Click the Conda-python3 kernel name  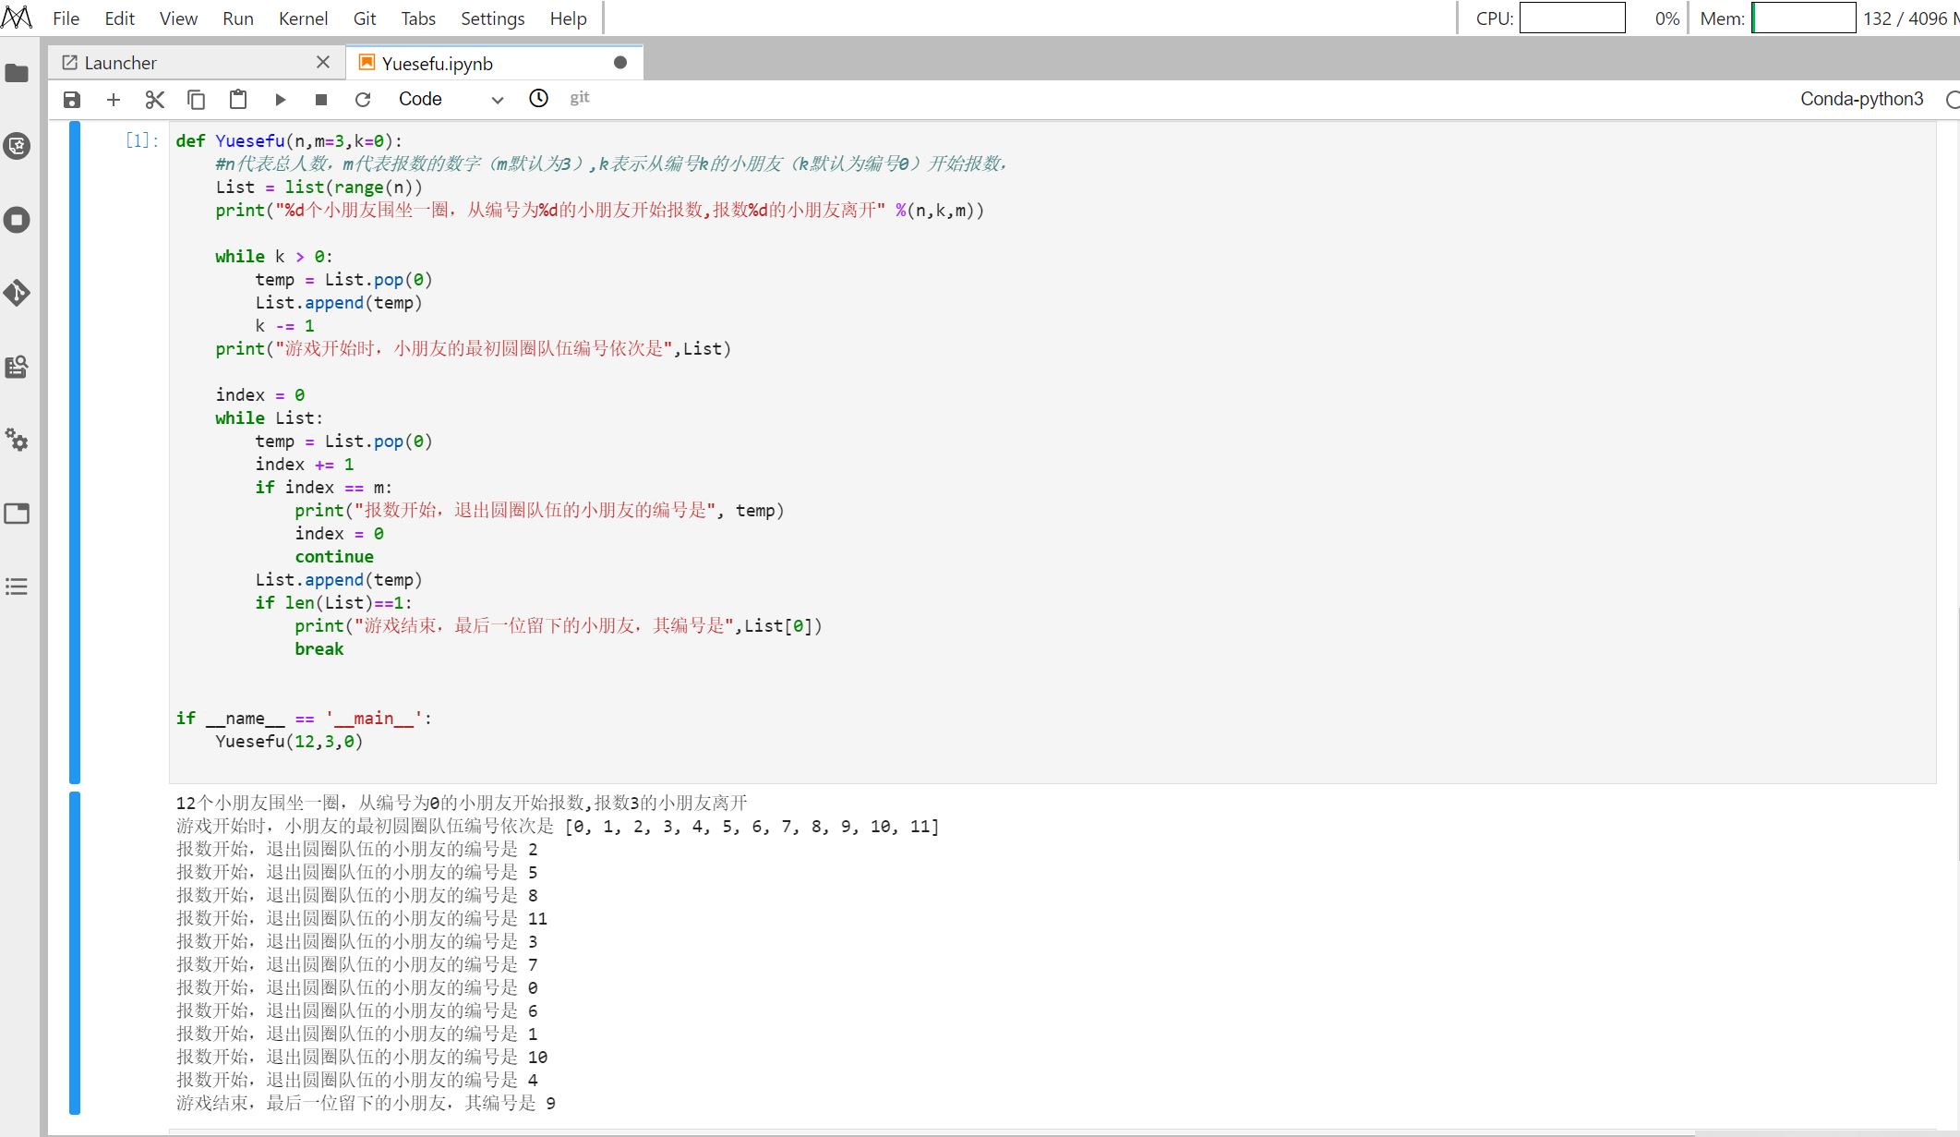(x=1861, y=99)
